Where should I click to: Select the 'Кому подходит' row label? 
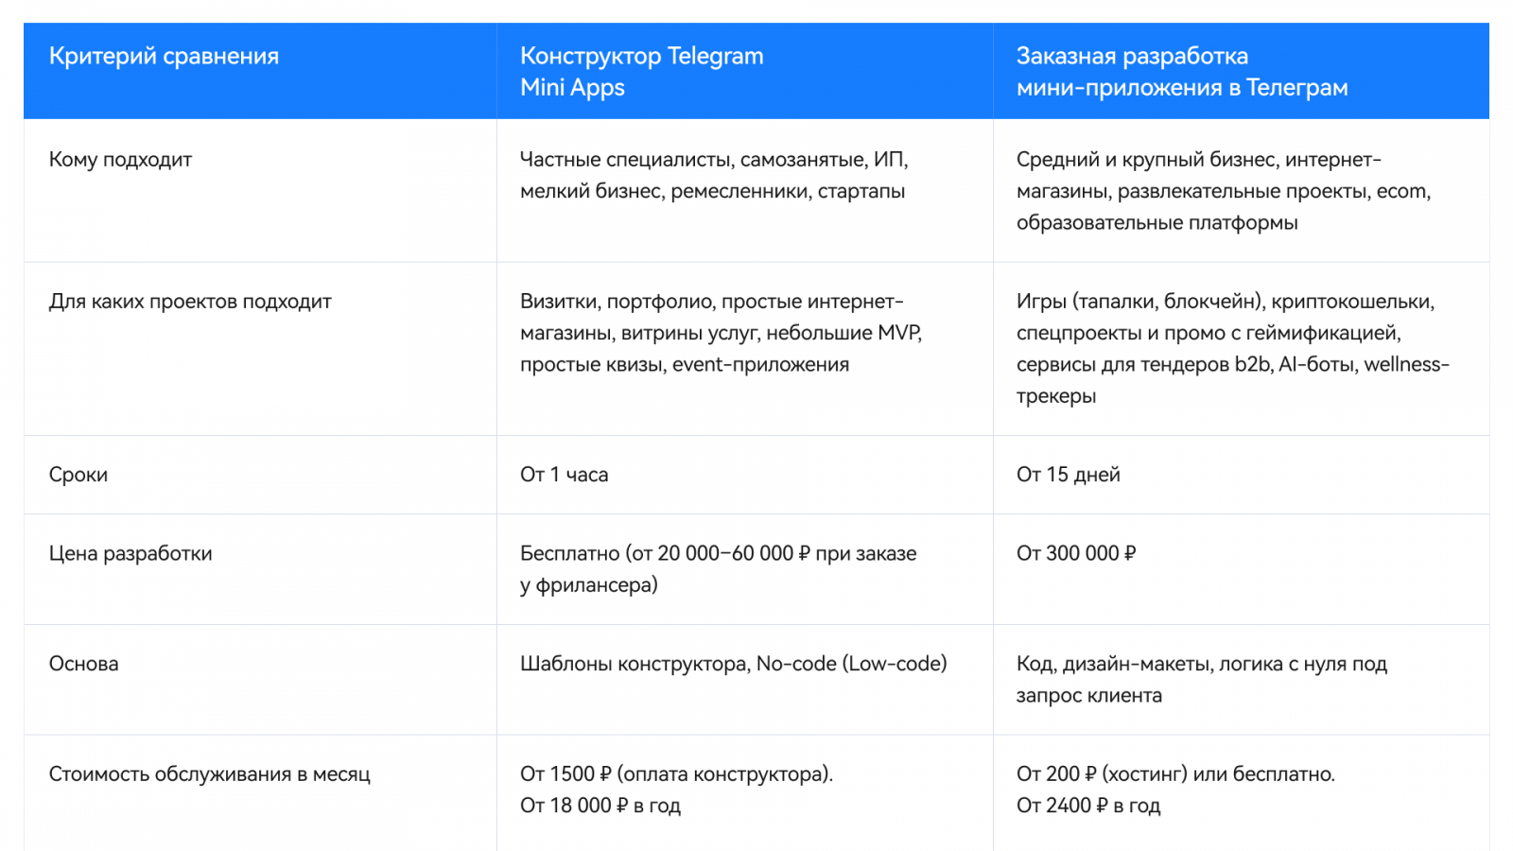click(x=120, y=160)
